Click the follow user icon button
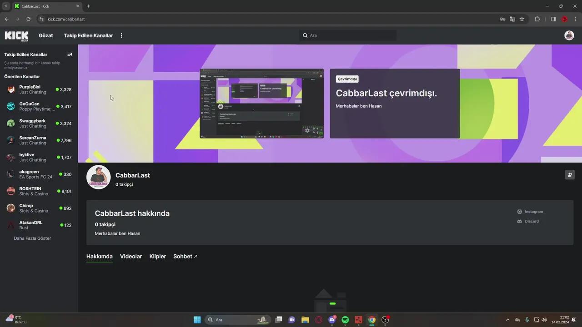The width and height of the screenshot is (582, 327). pos(570,175)
